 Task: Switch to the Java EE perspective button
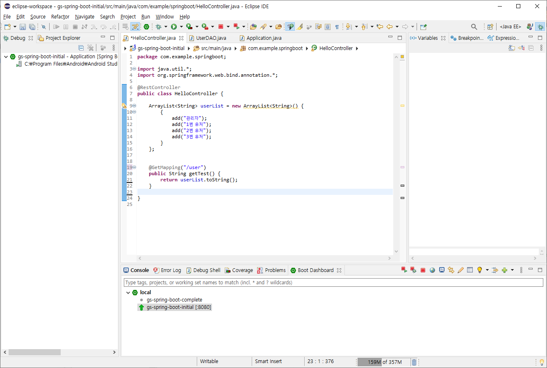[510, 27]
